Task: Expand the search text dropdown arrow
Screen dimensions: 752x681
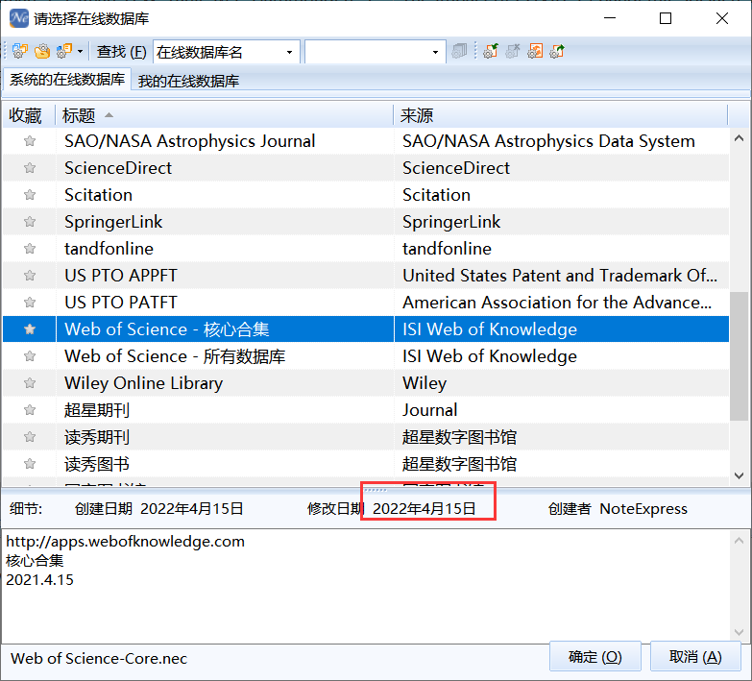Action: point(435,52)
